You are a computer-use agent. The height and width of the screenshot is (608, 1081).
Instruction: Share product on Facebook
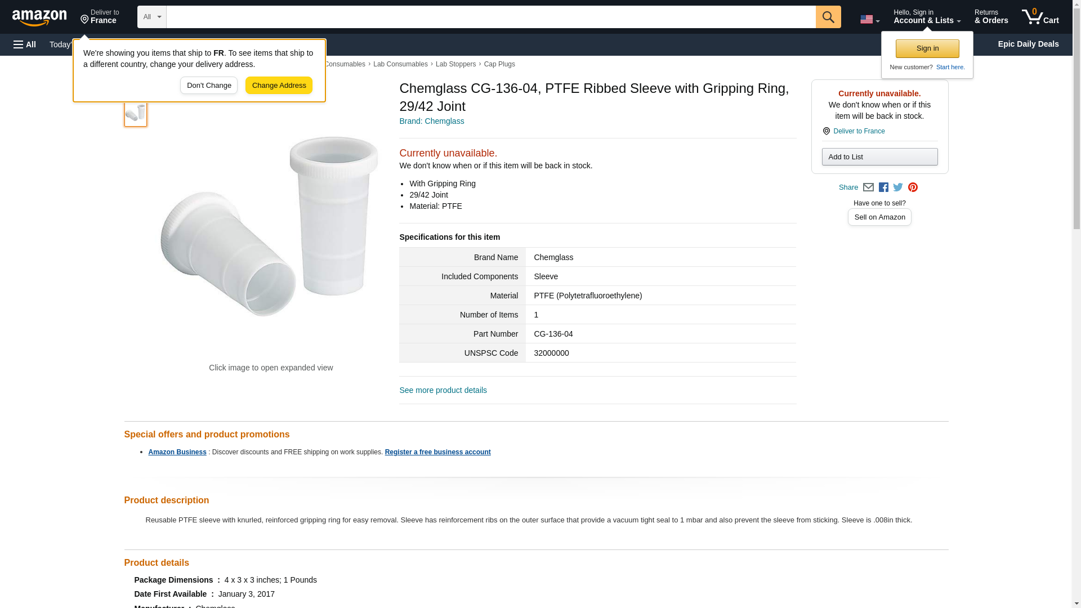(x=883, y=187)
